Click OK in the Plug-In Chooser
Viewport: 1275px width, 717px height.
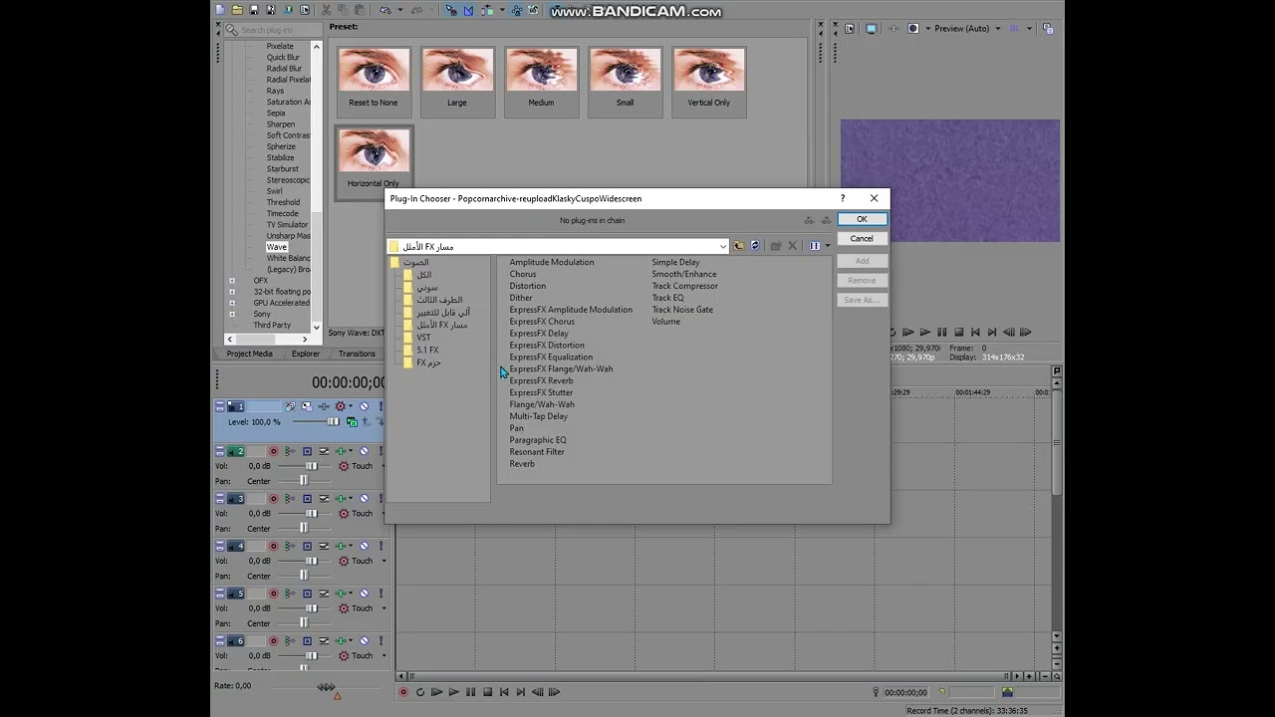click(x=862, y=219)
